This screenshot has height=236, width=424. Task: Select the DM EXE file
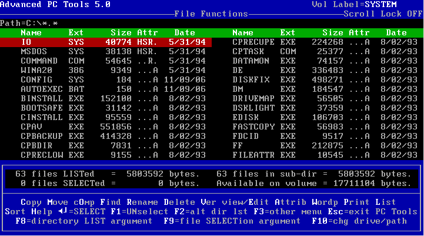pos(325,89)
